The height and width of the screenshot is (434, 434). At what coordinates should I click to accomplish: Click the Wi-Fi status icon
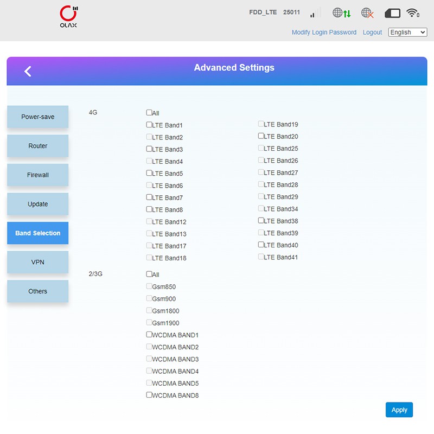(x=413, y=13)
